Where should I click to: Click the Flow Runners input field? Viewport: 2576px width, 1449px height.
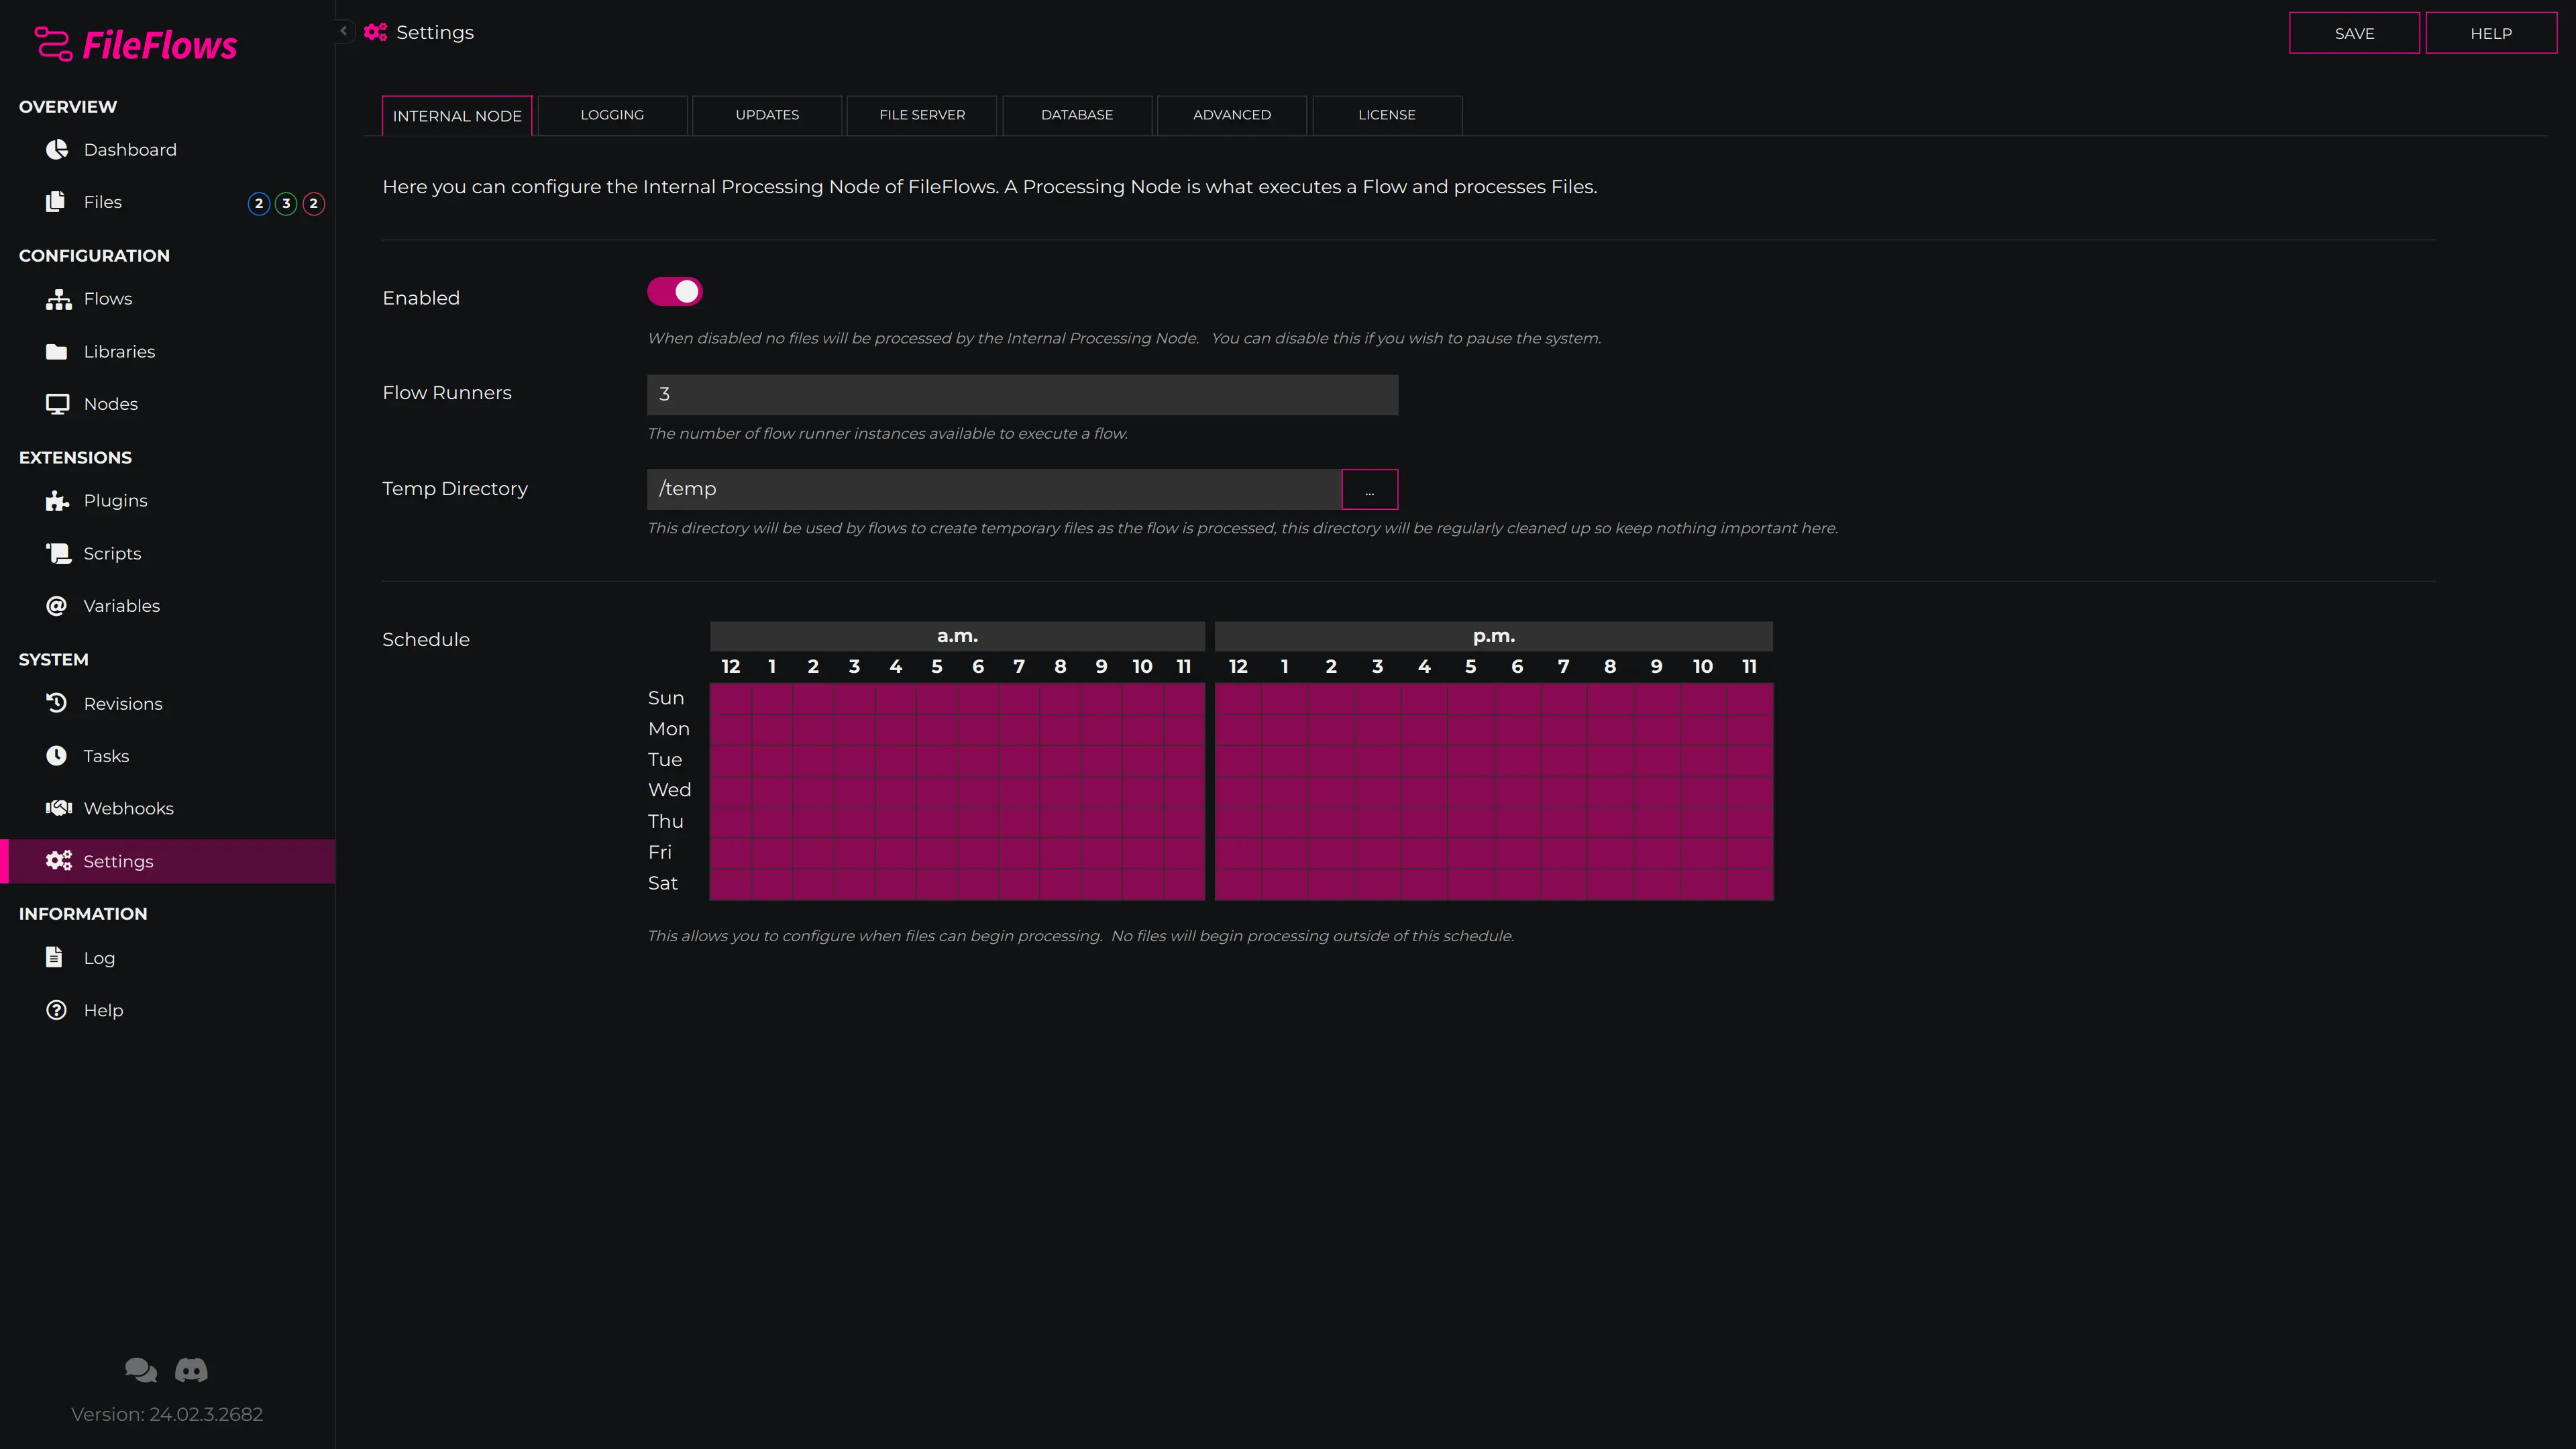[1022, 395]
